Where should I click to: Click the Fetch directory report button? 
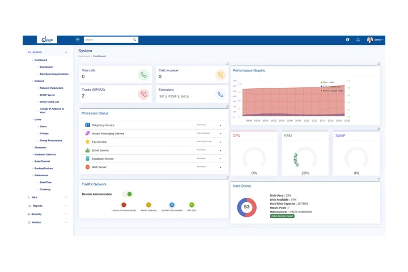(x=282, y=216)
